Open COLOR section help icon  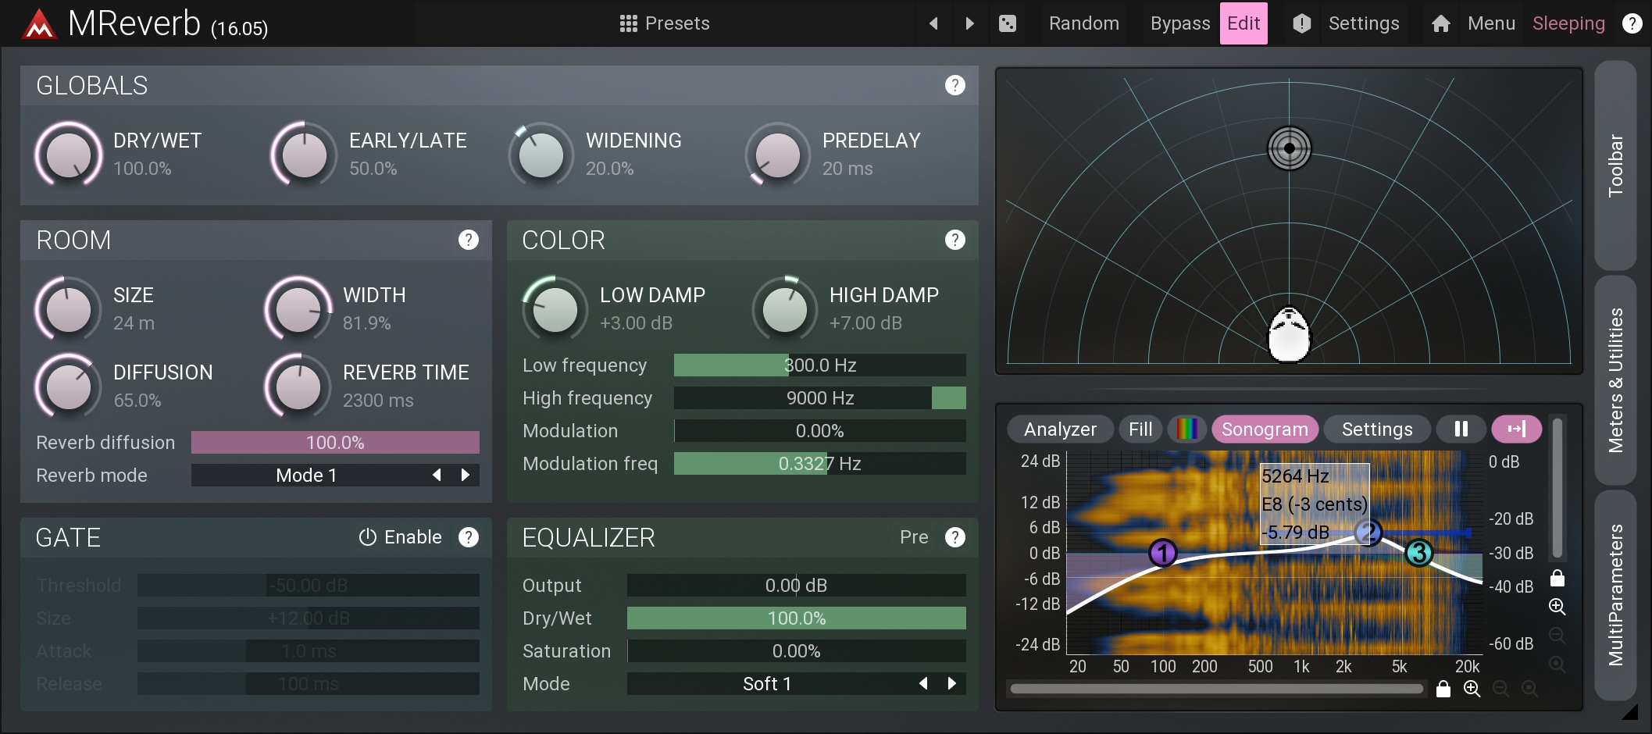(954, 240)
